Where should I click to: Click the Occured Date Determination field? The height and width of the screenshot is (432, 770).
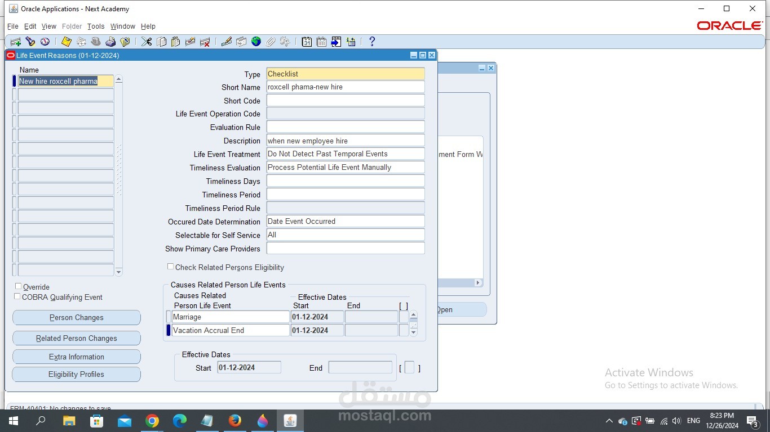[x=346, y=222]
